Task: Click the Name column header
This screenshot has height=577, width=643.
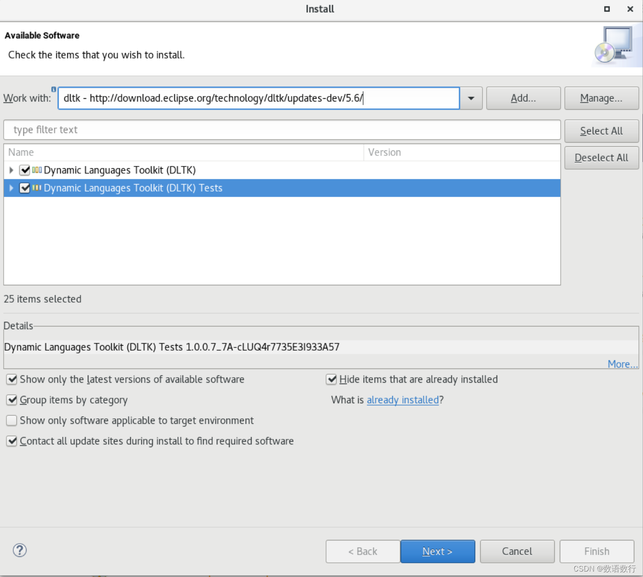Action: (x=183, y=152)
